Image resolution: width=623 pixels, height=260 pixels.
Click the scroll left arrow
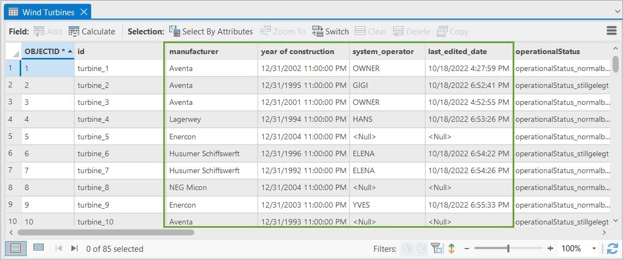pyautogui.click(x=11, y=232)
